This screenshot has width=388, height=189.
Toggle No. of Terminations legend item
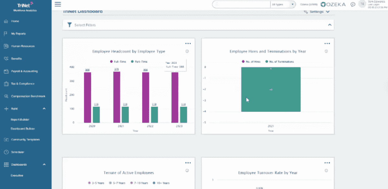coord(279,61)
